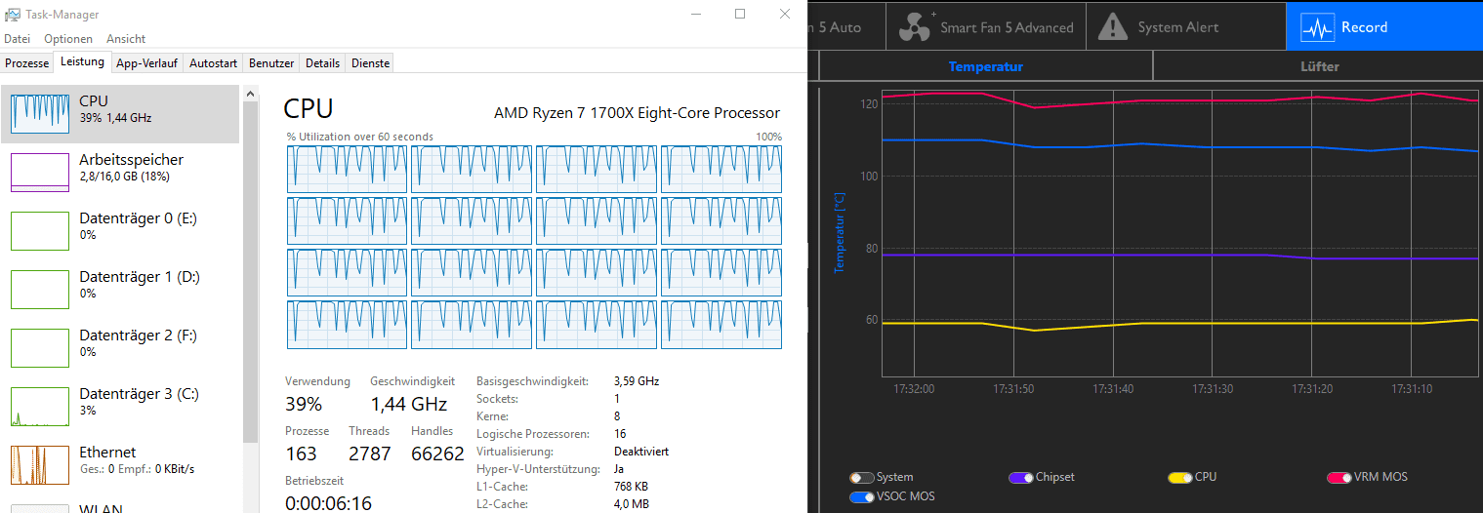Screen dimensions: 1483x513
Task: Switch to the App-Verlauf tab
Action: click(146, 63)
